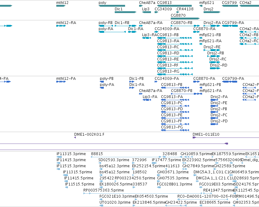Click the DME1-002K01.F clone marker
Image resolution: width=259 pixels, height=207 pixels.
pyautogui.click(x=75, y=137)
